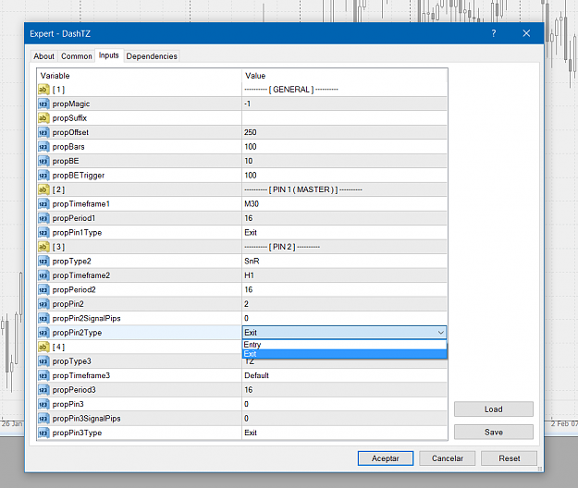Click the numeric icon beside propPin2SignalPips
578x488 pixels.
tap(43, 318)
